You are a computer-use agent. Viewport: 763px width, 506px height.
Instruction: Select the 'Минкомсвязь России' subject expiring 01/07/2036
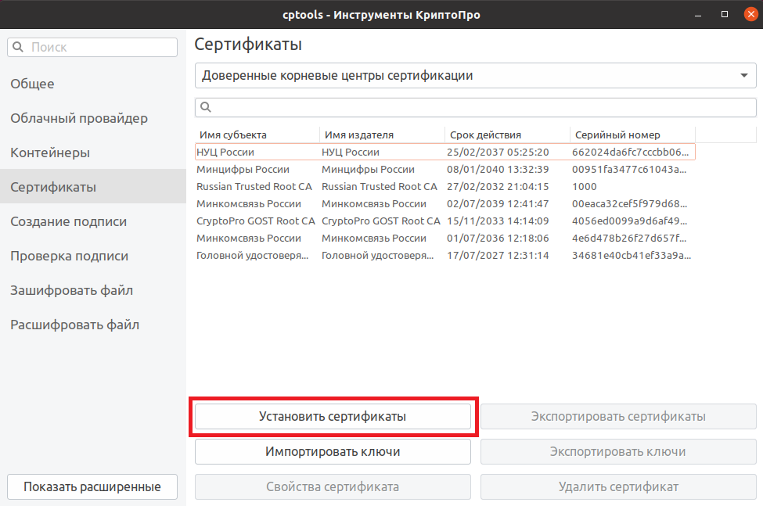(249, 239)
